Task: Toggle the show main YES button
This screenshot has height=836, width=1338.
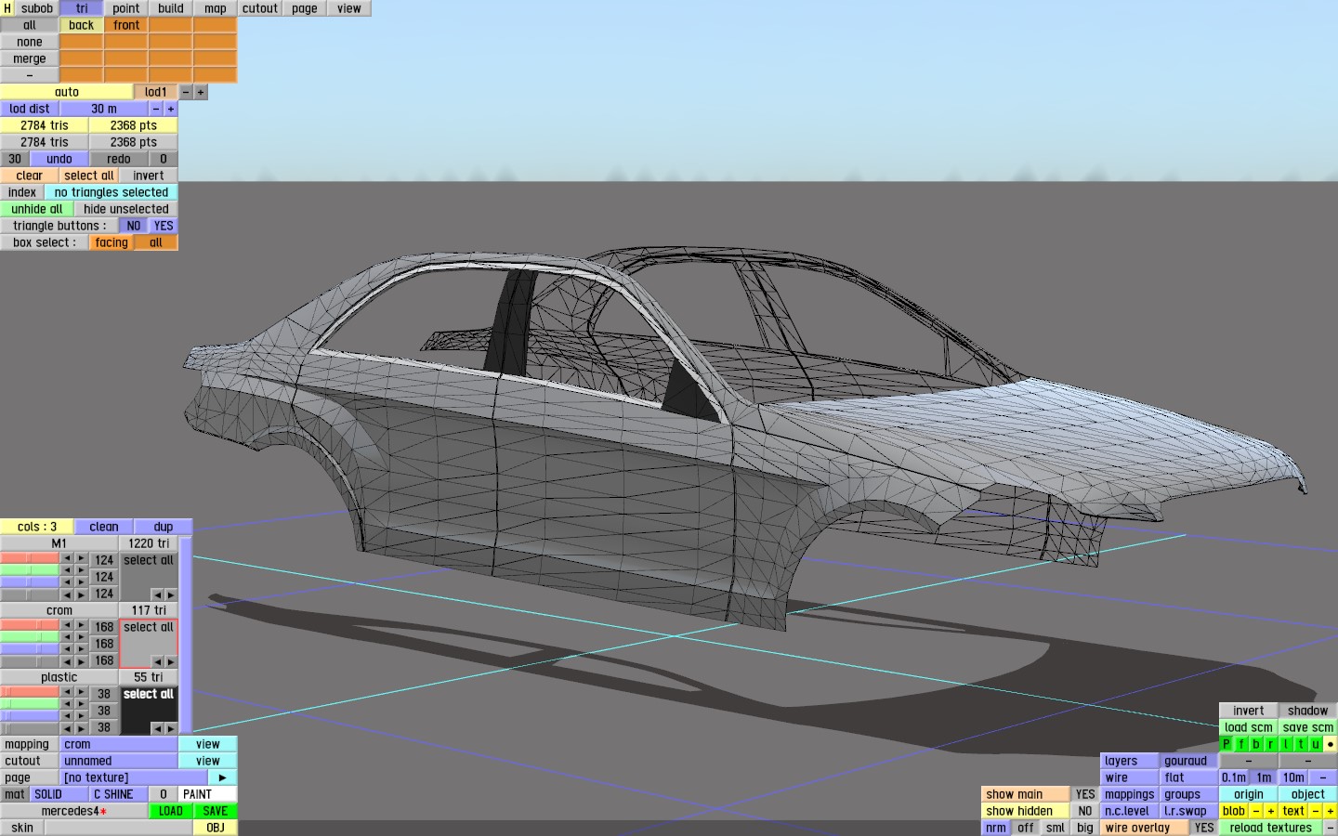Action: point(1085,794)
